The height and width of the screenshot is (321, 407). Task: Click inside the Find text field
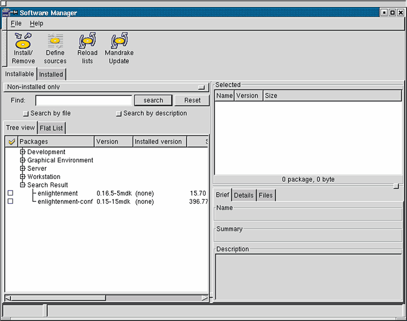click(83, 101)
